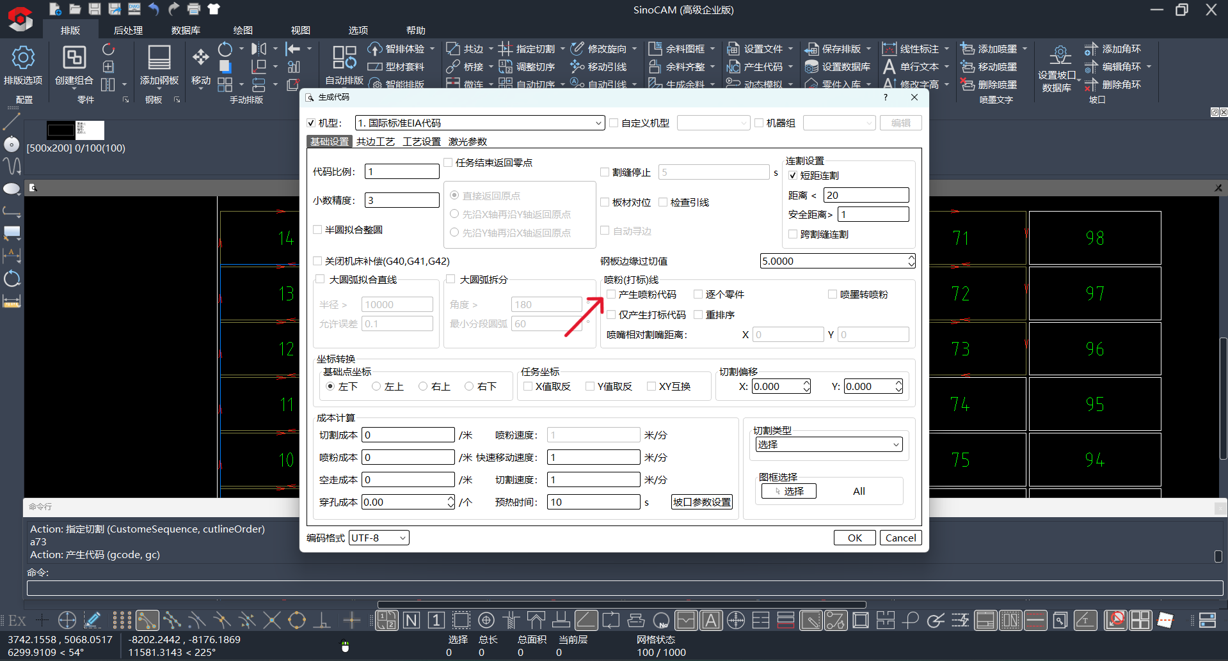Click 单行文本 single-line text tool
This screenshot has width=1228, height=661.
click(911, 66)
